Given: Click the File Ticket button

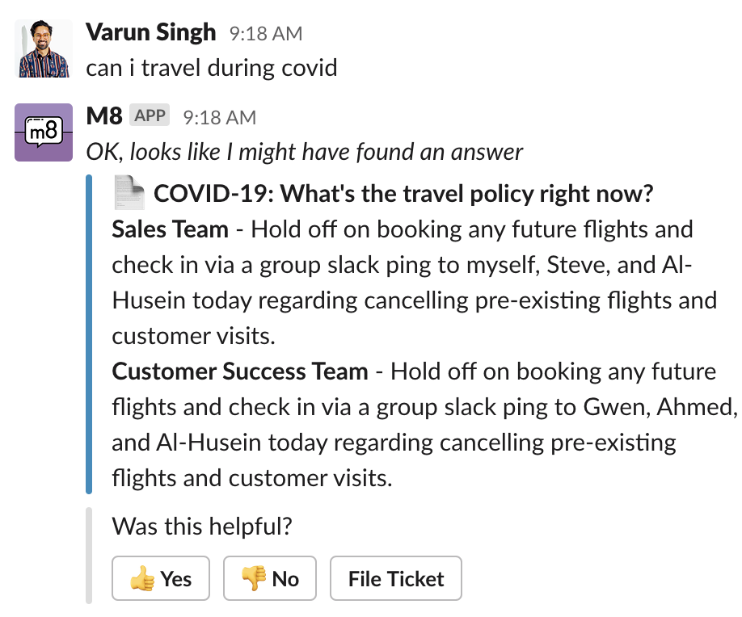Looking at the screenshot, I should click(395, 578).
